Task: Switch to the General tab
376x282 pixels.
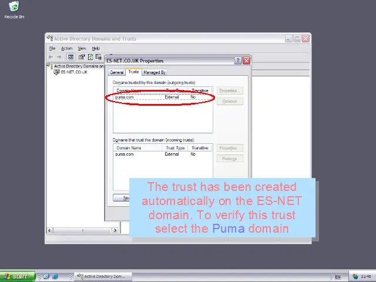Action: pos(116,72)
